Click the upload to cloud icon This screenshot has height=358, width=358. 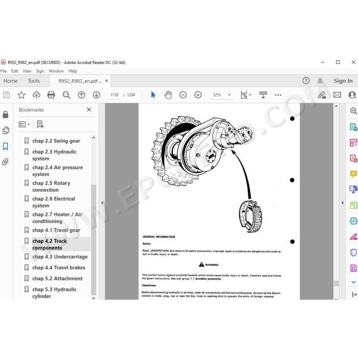coord(36,95)
